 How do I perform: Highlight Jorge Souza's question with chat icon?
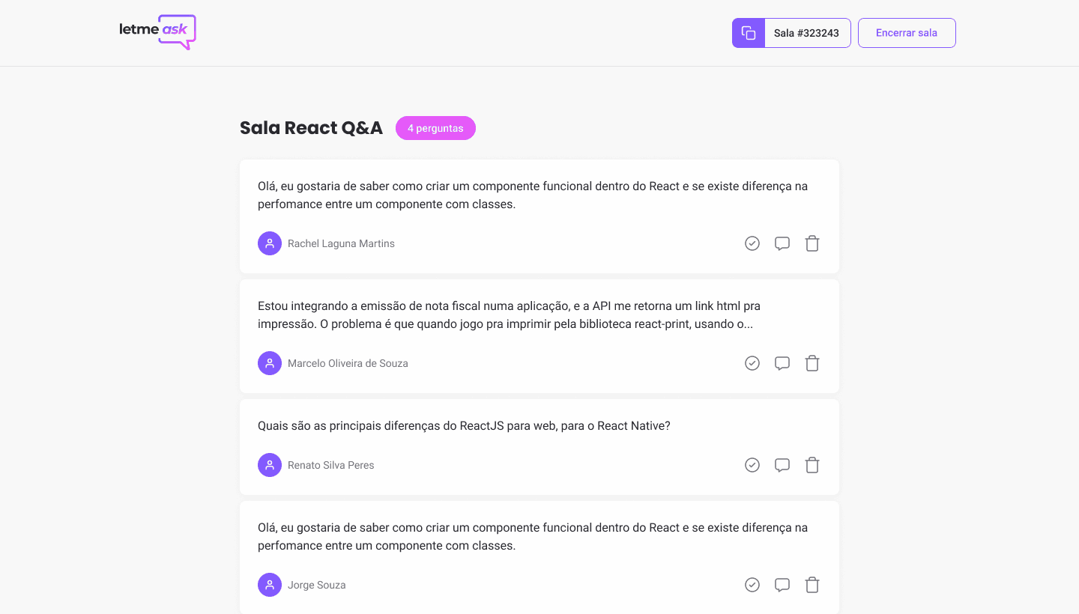pos(782,585)
